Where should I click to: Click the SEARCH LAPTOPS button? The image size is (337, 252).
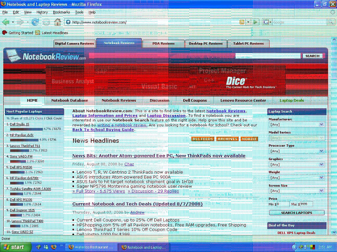tap(297, 213)
